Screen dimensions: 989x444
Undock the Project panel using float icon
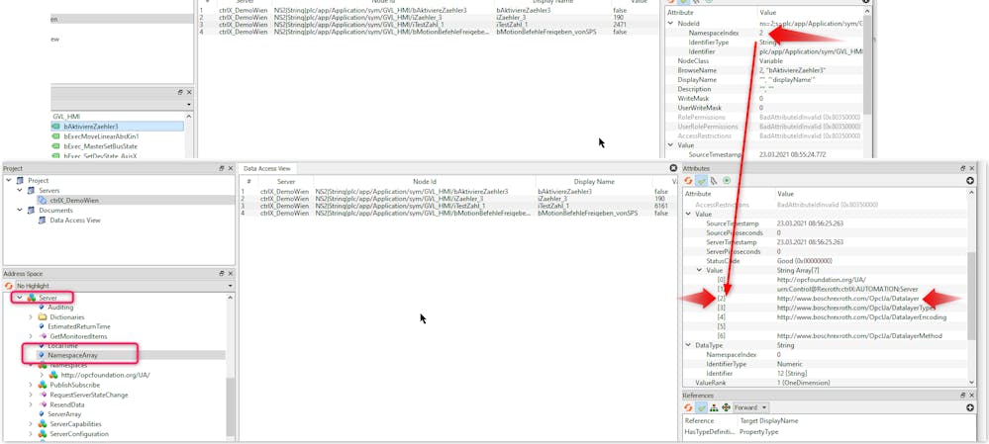(221, 169)
